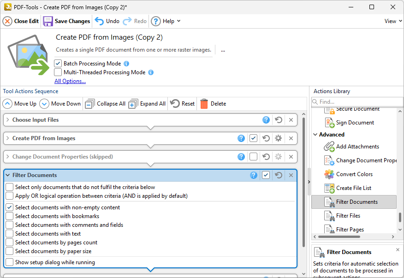Open the View menu
This screenshot has height=278, width=404.
click(x=393, y=21)
